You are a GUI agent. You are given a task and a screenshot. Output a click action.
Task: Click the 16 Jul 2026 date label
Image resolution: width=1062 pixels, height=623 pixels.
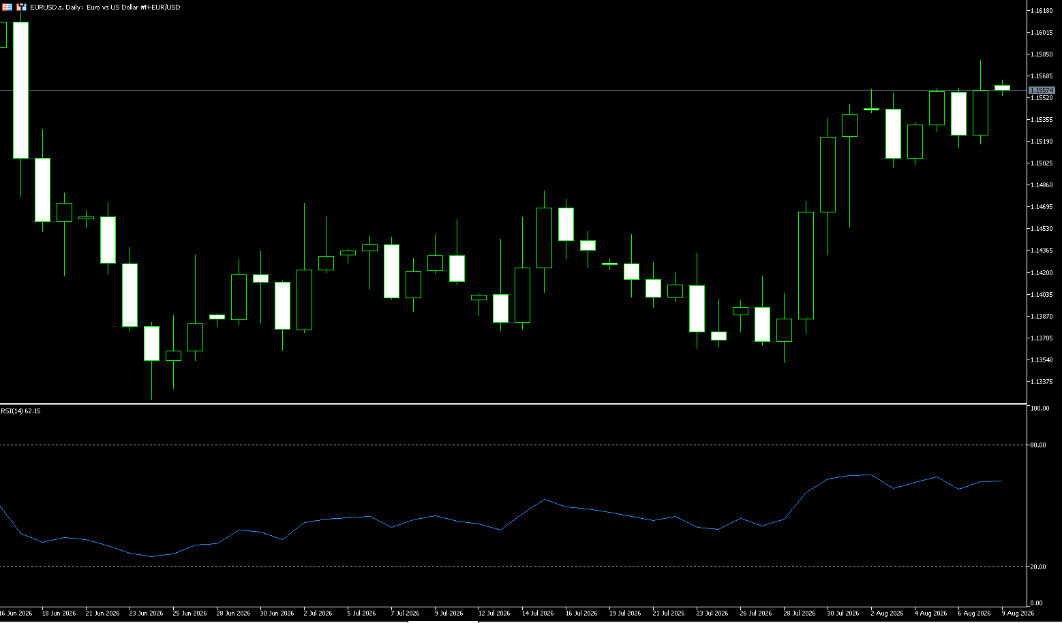click(581, 613)
